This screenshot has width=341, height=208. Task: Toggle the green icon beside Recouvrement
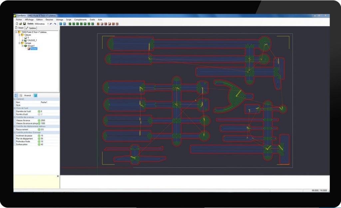(x=39, y=129)
